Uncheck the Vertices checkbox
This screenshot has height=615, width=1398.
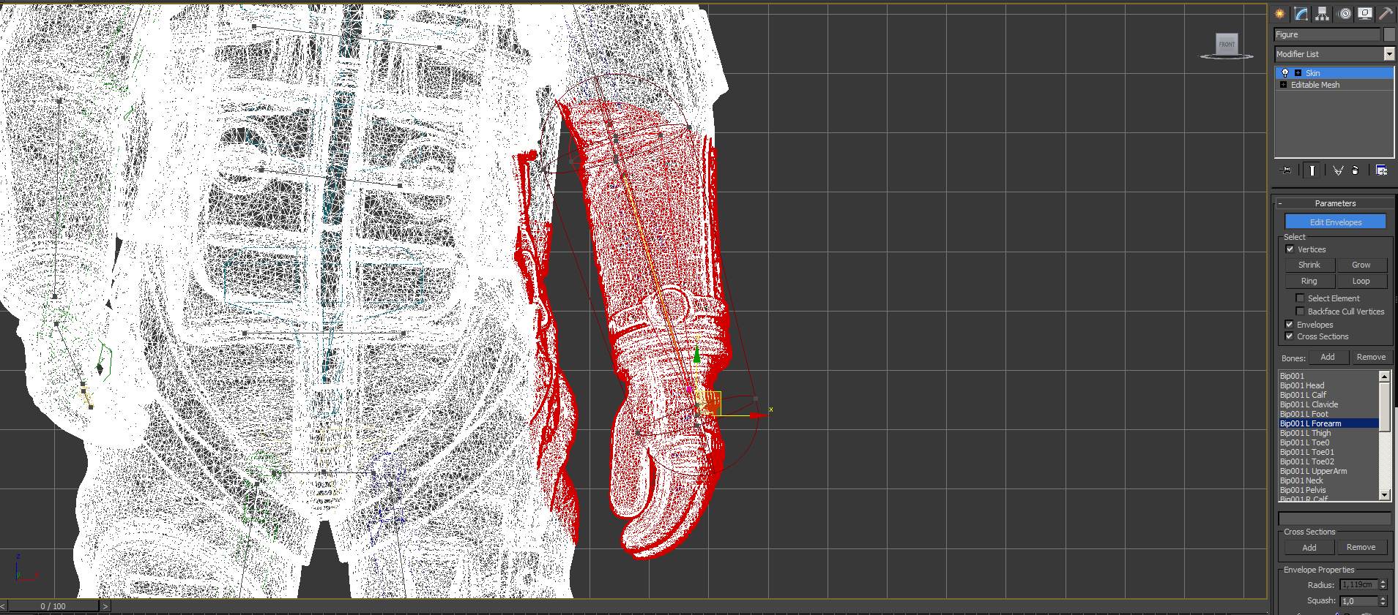[x=1290, y=249]
